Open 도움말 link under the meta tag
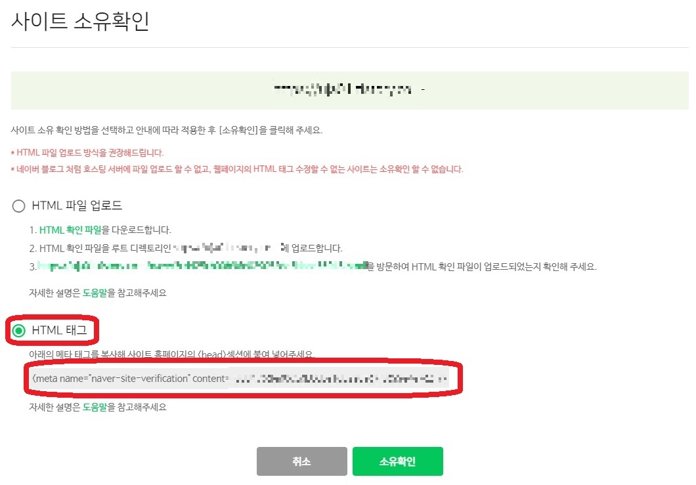 95,407
